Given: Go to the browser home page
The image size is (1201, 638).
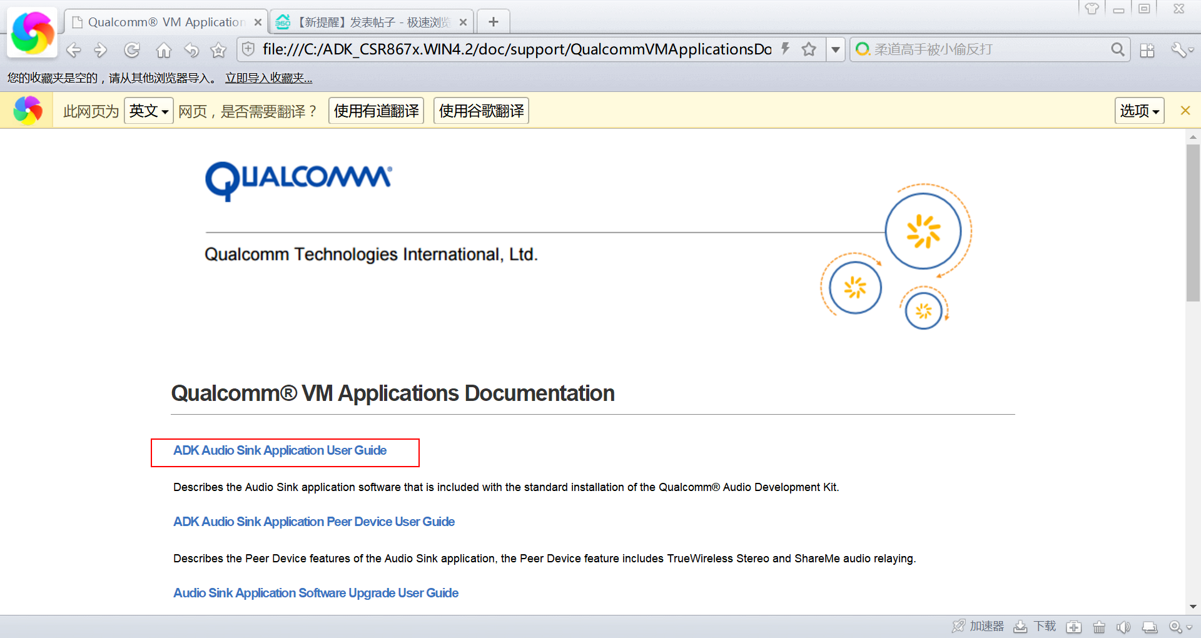Looking at the screenshot, I should tap(164, 50).
